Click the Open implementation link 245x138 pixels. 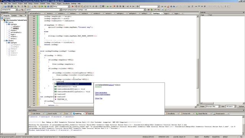103,95
